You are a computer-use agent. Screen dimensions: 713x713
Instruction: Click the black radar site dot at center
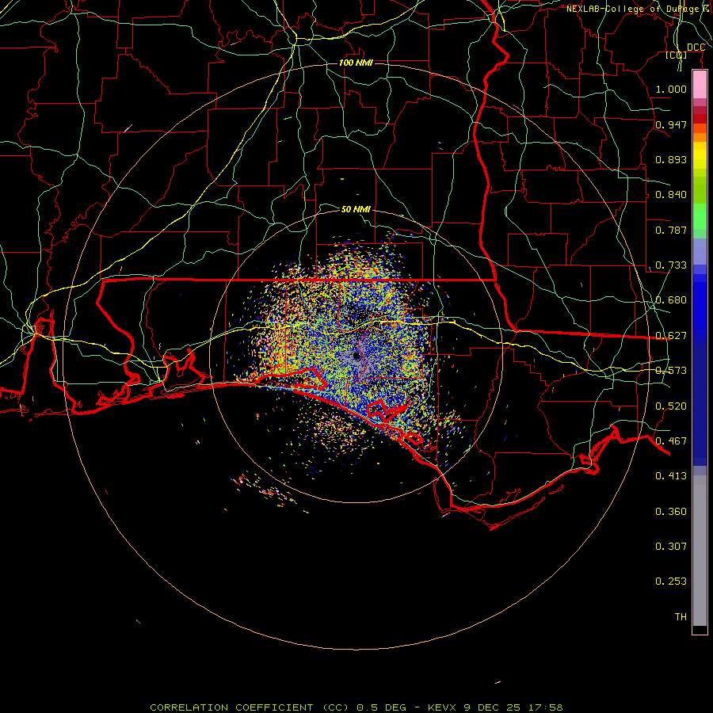[x=356, y=356]
